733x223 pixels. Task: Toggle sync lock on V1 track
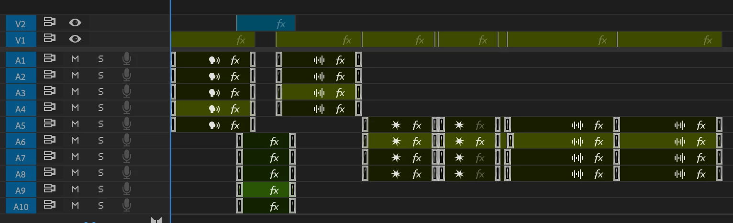[x=49, y=38]
